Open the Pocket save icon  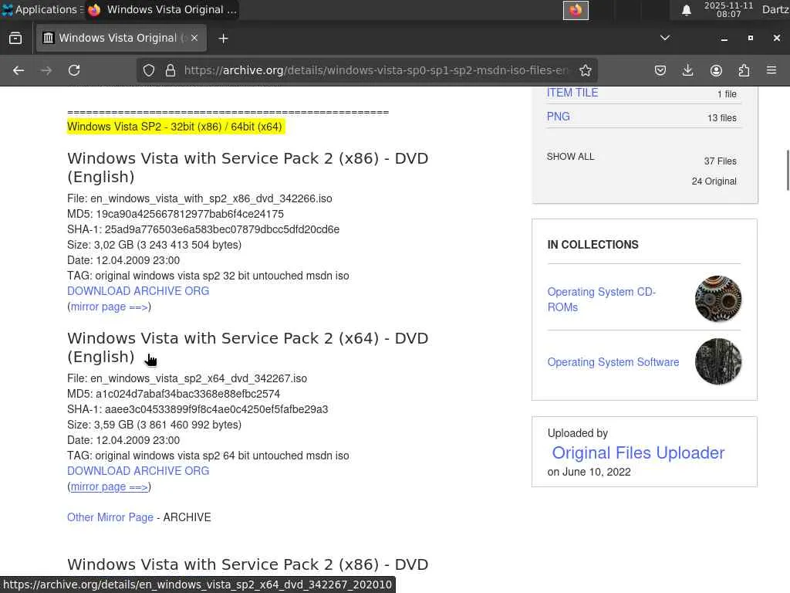tap(660, 70)
